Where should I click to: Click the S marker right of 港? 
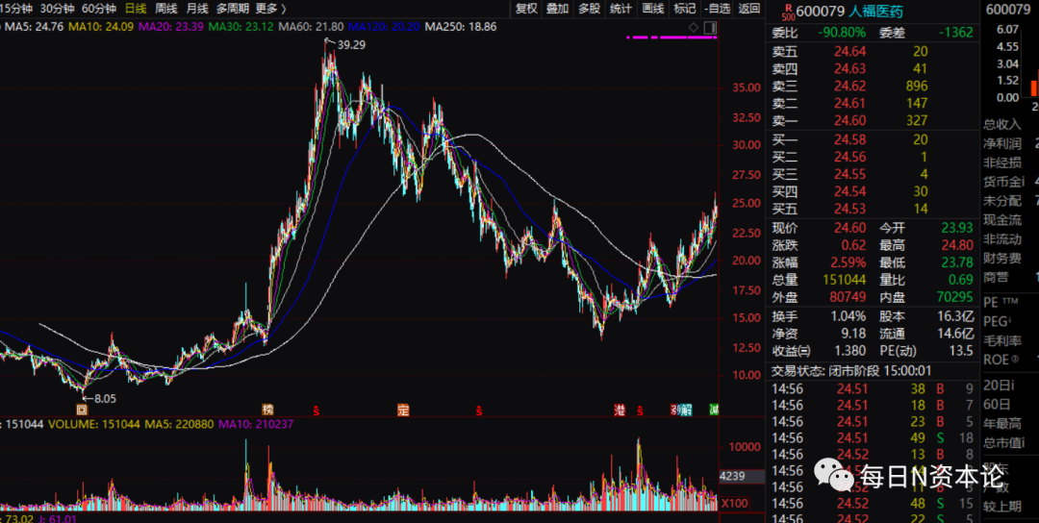point(640,411)
